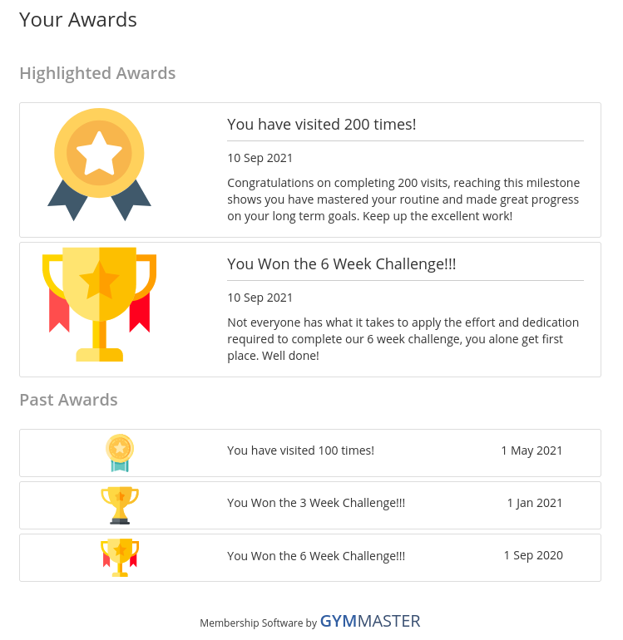Open the GymMaster logo link
This screenshot has height=640, width=623.
[369, 621]
